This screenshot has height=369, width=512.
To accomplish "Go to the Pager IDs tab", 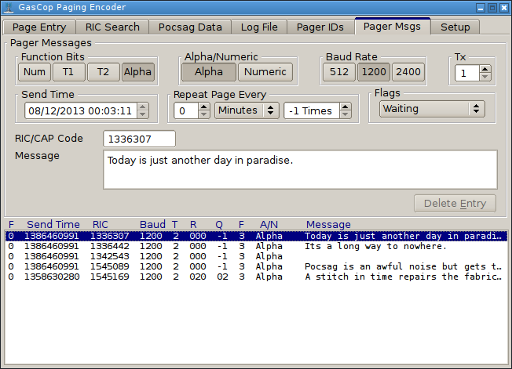I will (320, 27).
